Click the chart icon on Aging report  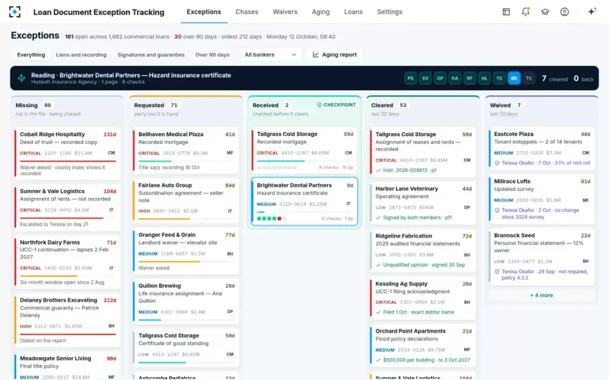pos(316,55)
